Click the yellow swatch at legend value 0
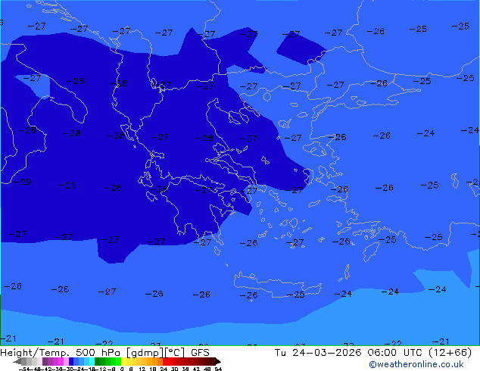The width and height of the screenshot is (480, 371). pyautogui.click(x=123, y=361)
